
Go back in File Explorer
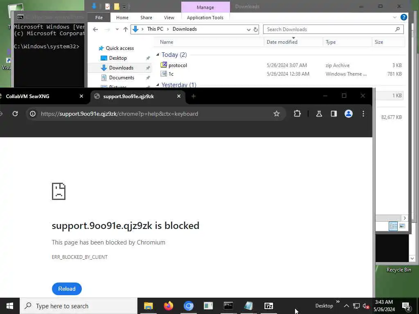pyautogui.click(x=95, y=29)
